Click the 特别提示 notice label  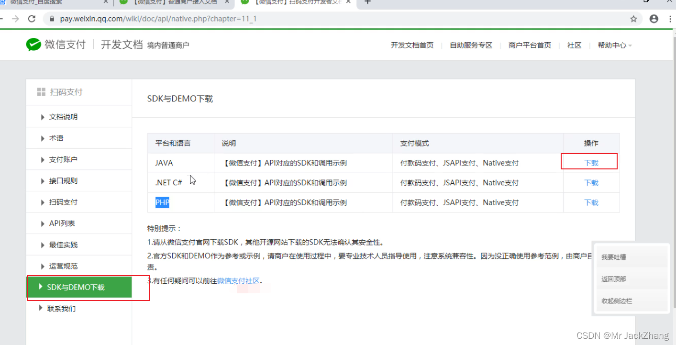(x=164, y=229)
